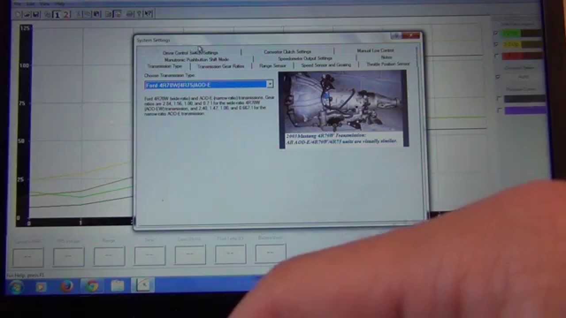Open the Drive Control Switch Settings tab
Viewport: 566px width, 318px height.
[x=190, y=53]
